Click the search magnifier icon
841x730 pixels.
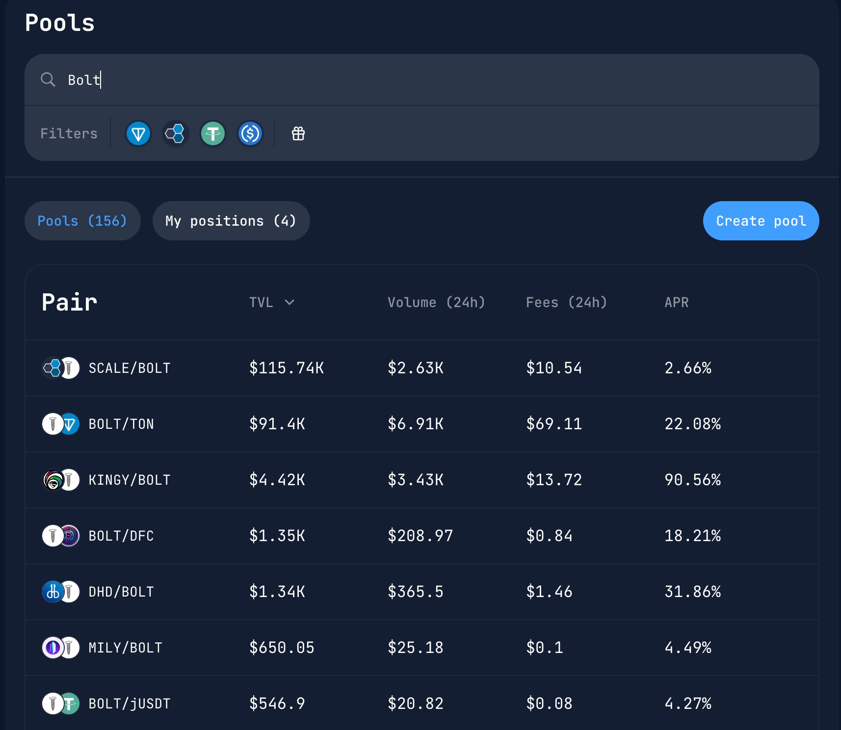tap(48, 79)
